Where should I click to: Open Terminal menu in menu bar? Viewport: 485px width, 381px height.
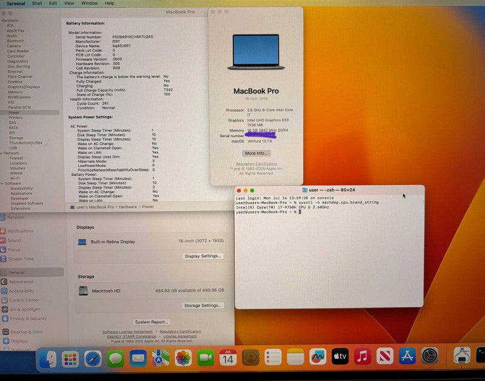[16, 4]
